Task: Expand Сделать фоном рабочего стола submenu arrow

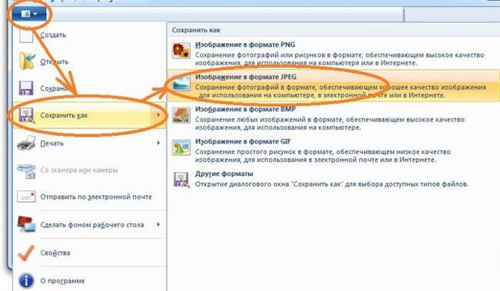Action: tap(158, 224)
